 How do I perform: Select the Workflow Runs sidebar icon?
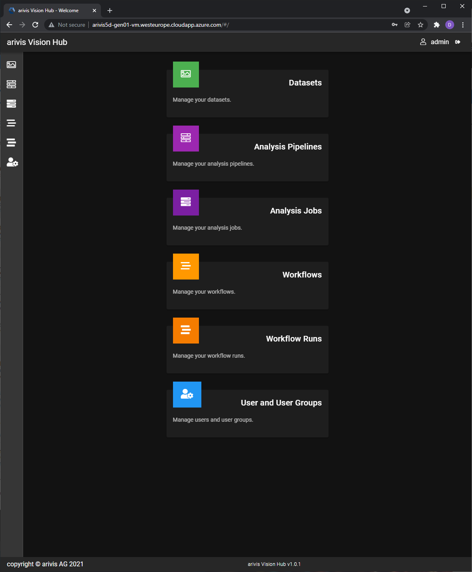(x=11, y=142)
